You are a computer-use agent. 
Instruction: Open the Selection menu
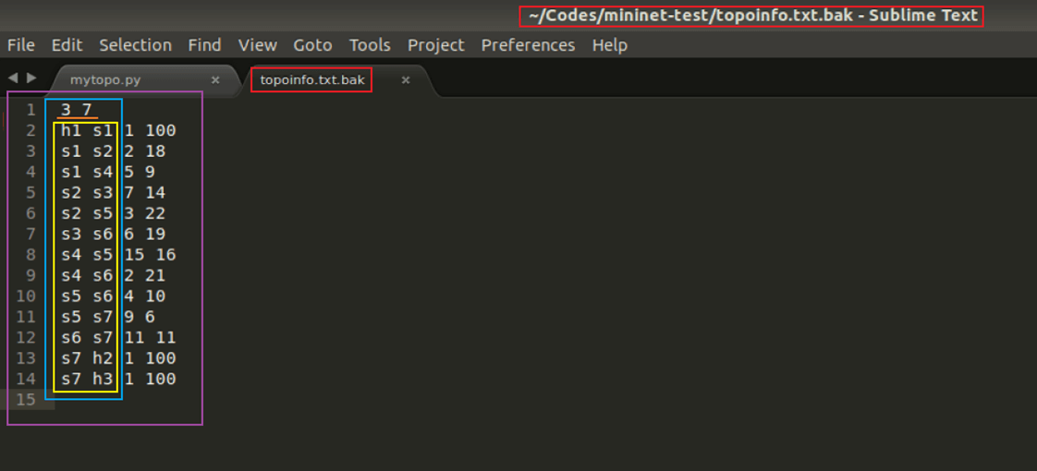(135, 45)
